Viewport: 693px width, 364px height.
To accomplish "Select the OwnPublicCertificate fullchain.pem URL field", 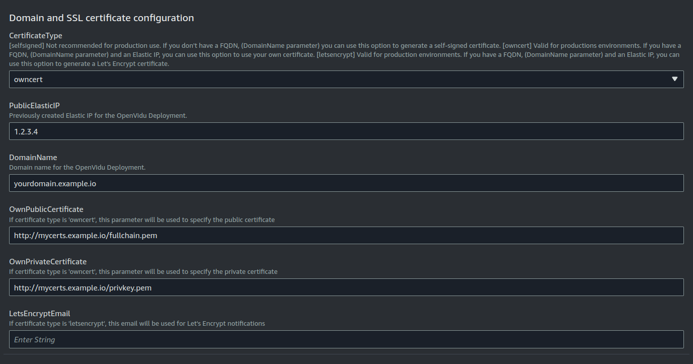I will pyautogui.click(x=346, y=235).
